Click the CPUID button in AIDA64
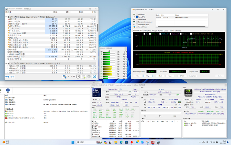231x145 pixels. [182, 76]
